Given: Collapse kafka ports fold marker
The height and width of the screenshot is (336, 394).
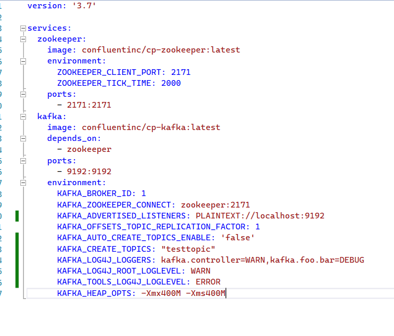Looking at the screenshot, I should click(x=23, y=161).
